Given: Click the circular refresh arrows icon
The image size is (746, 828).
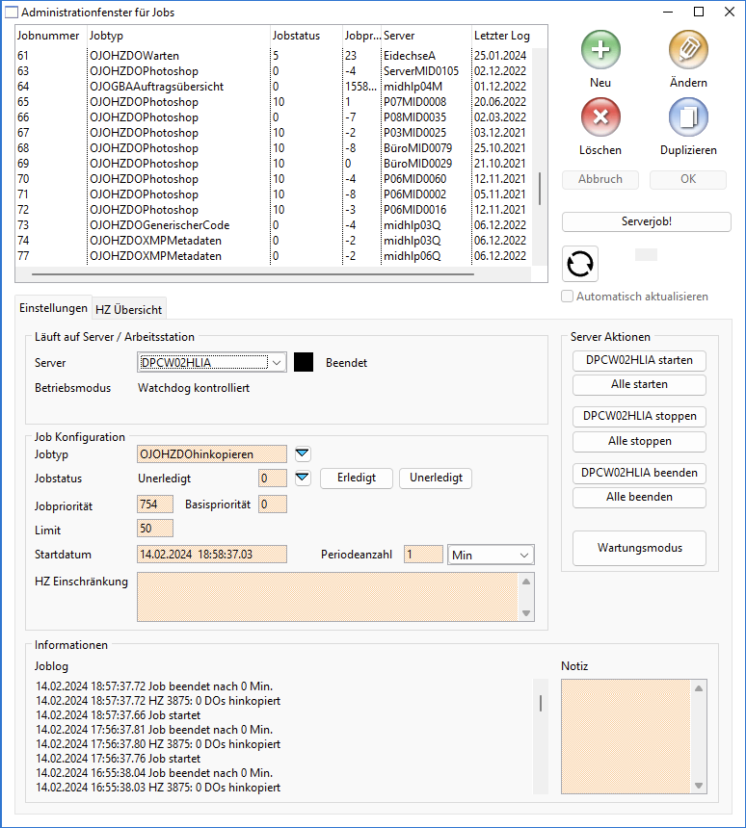Looking at the screenshot, I should (581, 263).
